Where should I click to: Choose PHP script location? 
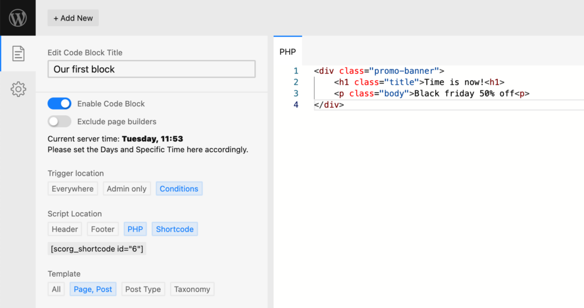click(135, 229)
